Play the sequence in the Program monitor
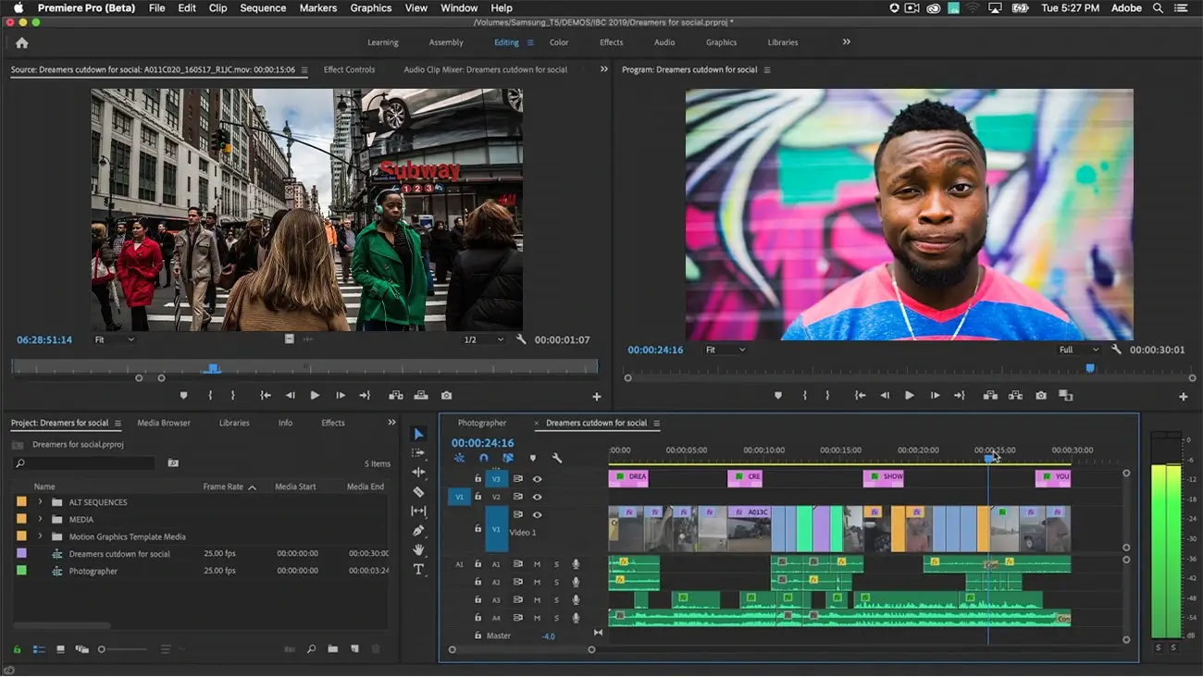This screenshot has height=677, width=1203. [x=909, y=395]
